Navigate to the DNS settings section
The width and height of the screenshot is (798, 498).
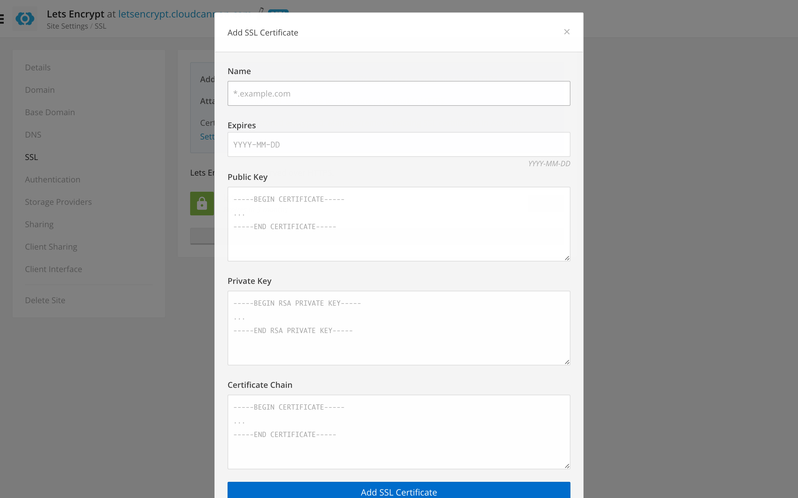(33, 134)
